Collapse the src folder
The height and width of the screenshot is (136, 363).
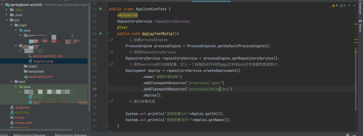pos(6,20)
